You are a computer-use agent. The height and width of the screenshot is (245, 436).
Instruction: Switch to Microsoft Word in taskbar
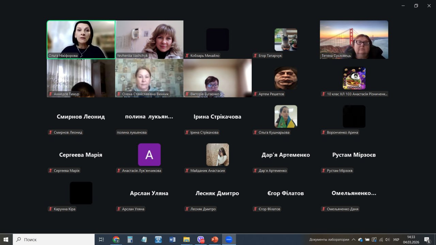click(172, 240)
